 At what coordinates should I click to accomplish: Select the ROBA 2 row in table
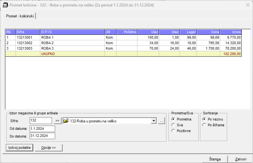coord(72,43)
